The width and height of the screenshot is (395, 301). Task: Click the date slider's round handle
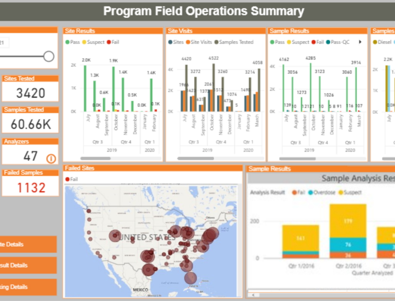point(49,56)
